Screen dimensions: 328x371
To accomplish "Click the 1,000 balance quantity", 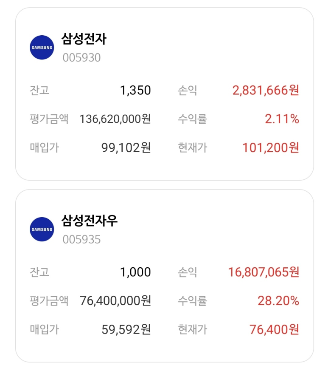I will click(x=135, y=272).
